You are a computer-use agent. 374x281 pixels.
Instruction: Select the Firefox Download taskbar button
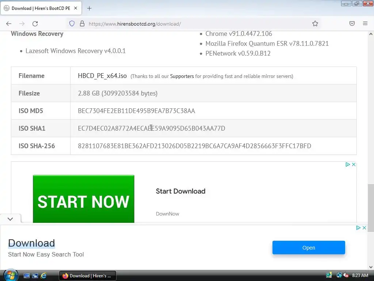pos(88,276)
